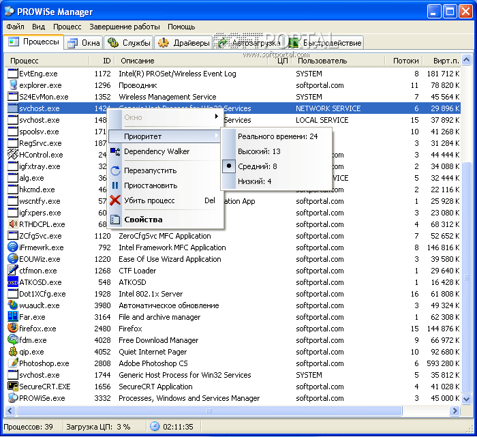This screenshot has width=477, height=437.
Task: Click the horizontal scrollbar left arrow
Action: click(10, 410)
